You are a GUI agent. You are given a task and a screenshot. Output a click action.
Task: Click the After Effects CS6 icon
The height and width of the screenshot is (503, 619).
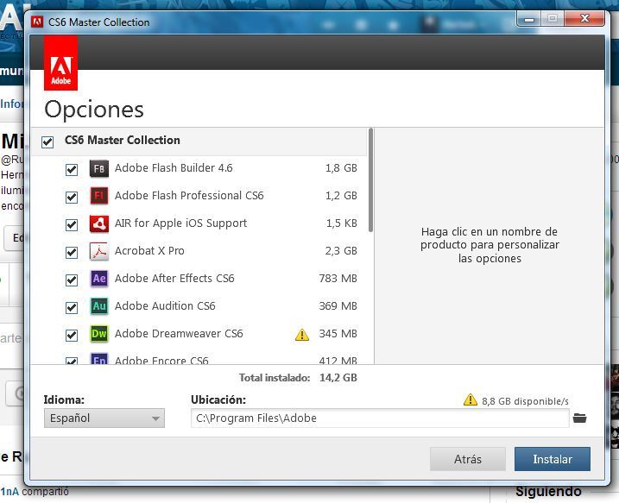point(99,279)
